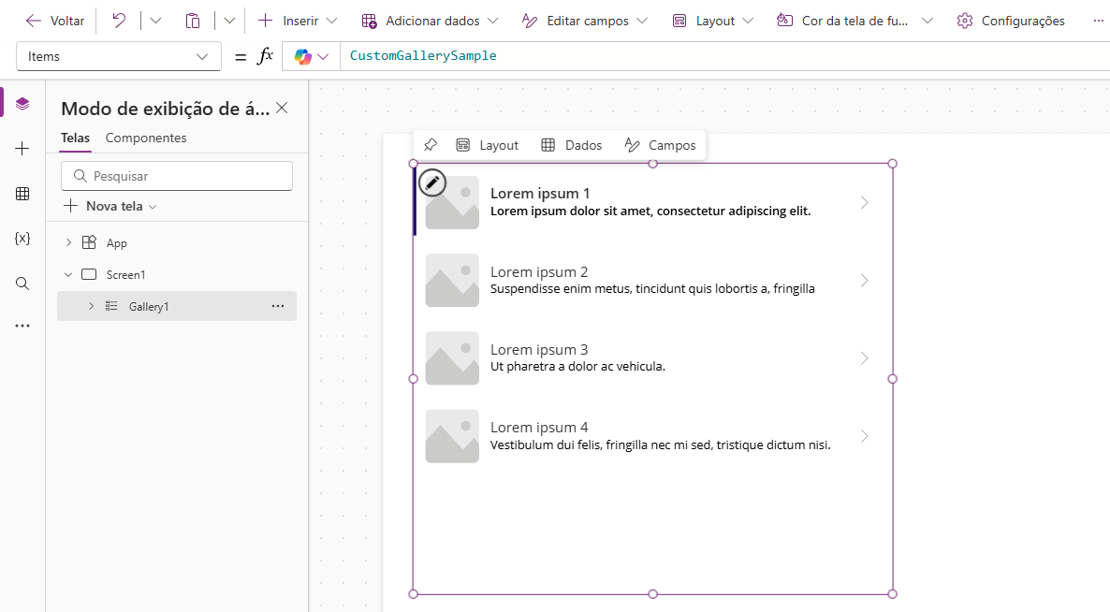Open Campos in the gallery floating toolbar
Viewport: 1110px width, 612px height.
661,145
